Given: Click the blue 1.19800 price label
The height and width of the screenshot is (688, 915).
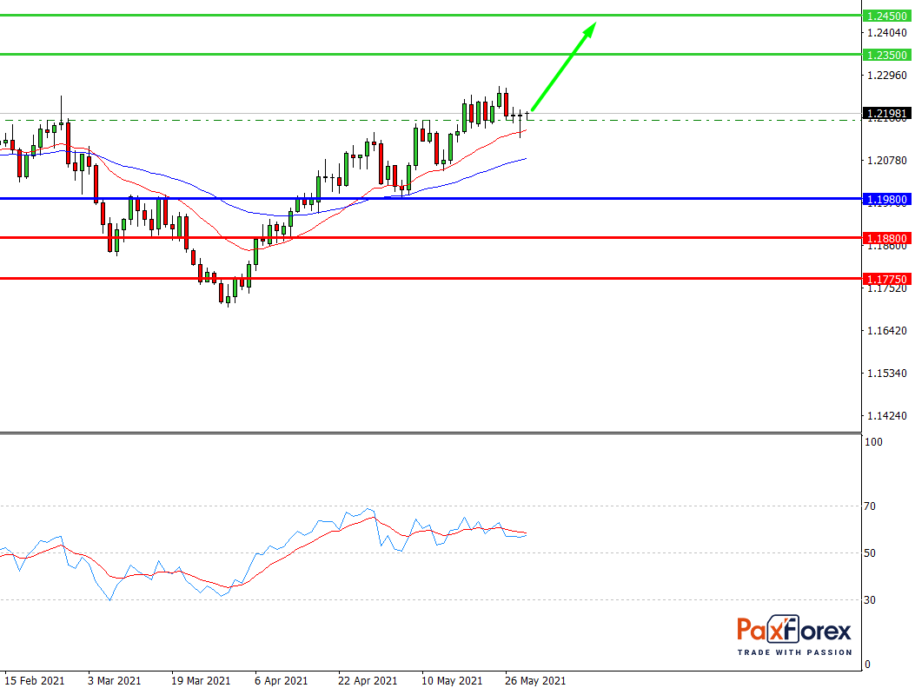Looking at the screenshot, I should click(x=886, y=200).
